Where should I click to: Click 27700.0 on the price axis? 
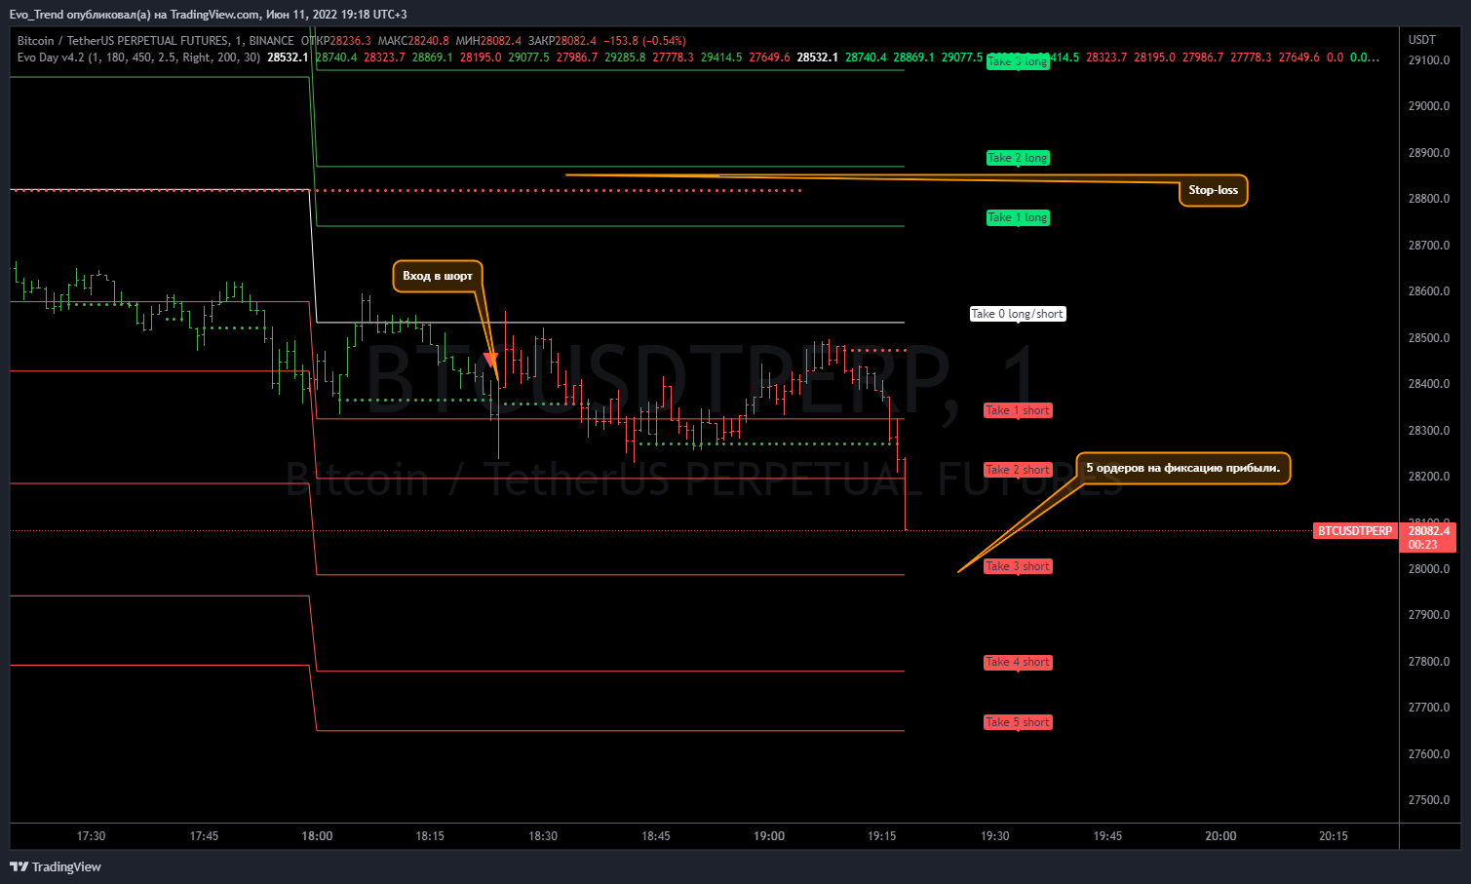coord(1429,708)
